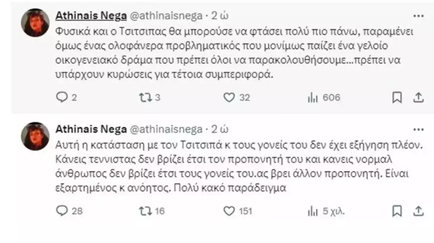Open the first tweet's 2 ώ timestamp
Viewport: 434px width, 243px height.
pyautogui.click(x=220, y=16)
